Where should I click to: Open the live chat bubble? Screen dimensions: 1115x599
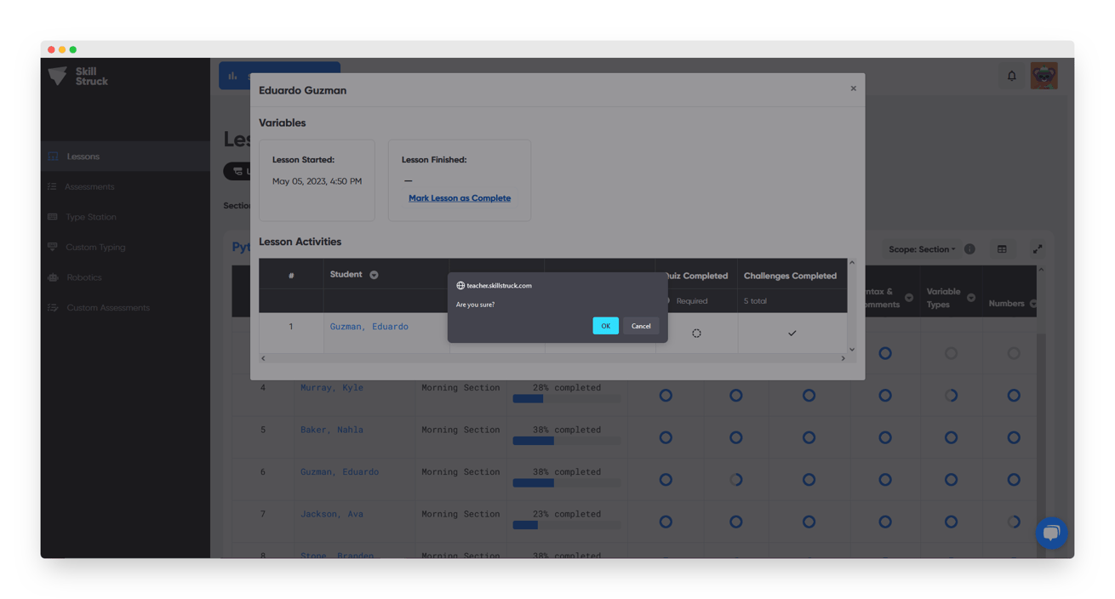pos(1051,533)
